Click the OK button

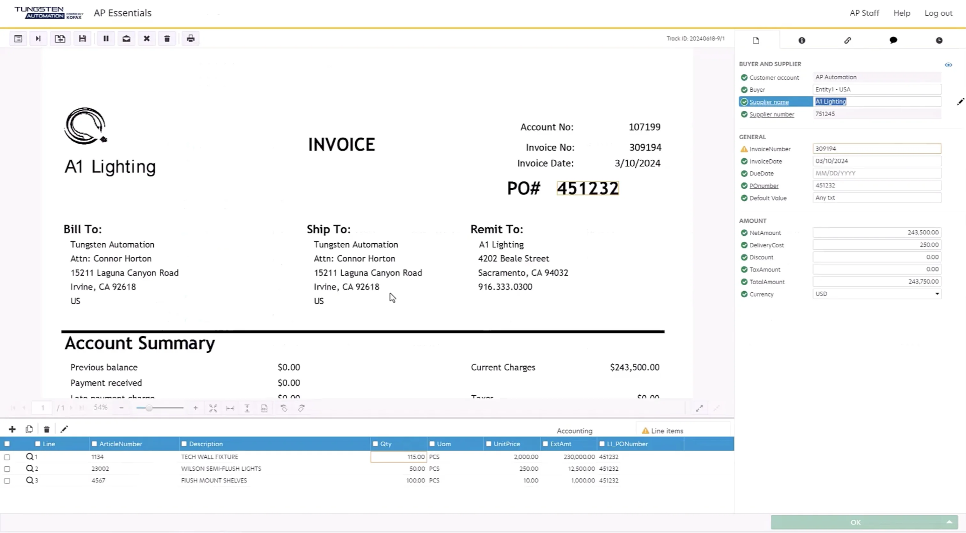click(856, 522)
